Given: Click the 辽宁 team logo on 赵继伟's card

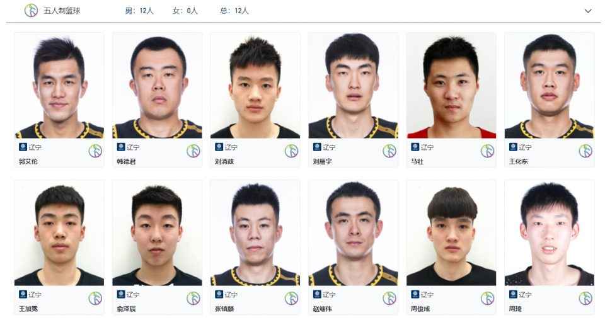Looking at the screenshot, I should coord(317,294).
